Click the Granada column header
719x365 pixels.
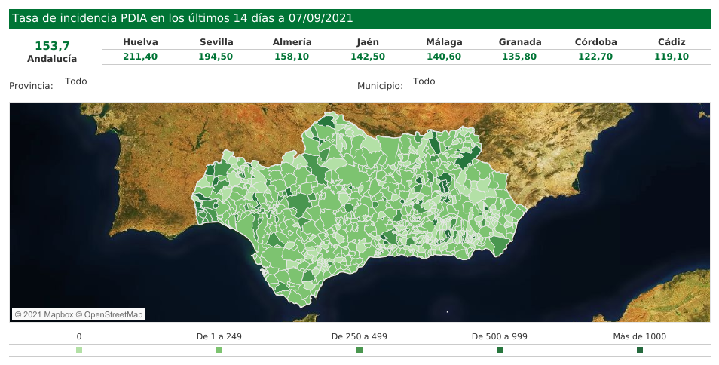pos(520,42)
